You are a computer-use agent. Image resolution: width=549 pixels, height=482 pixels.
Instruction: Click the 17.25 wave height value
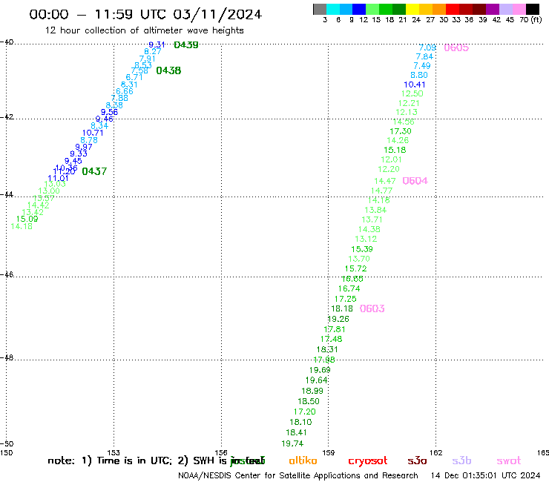click(346, 300)
